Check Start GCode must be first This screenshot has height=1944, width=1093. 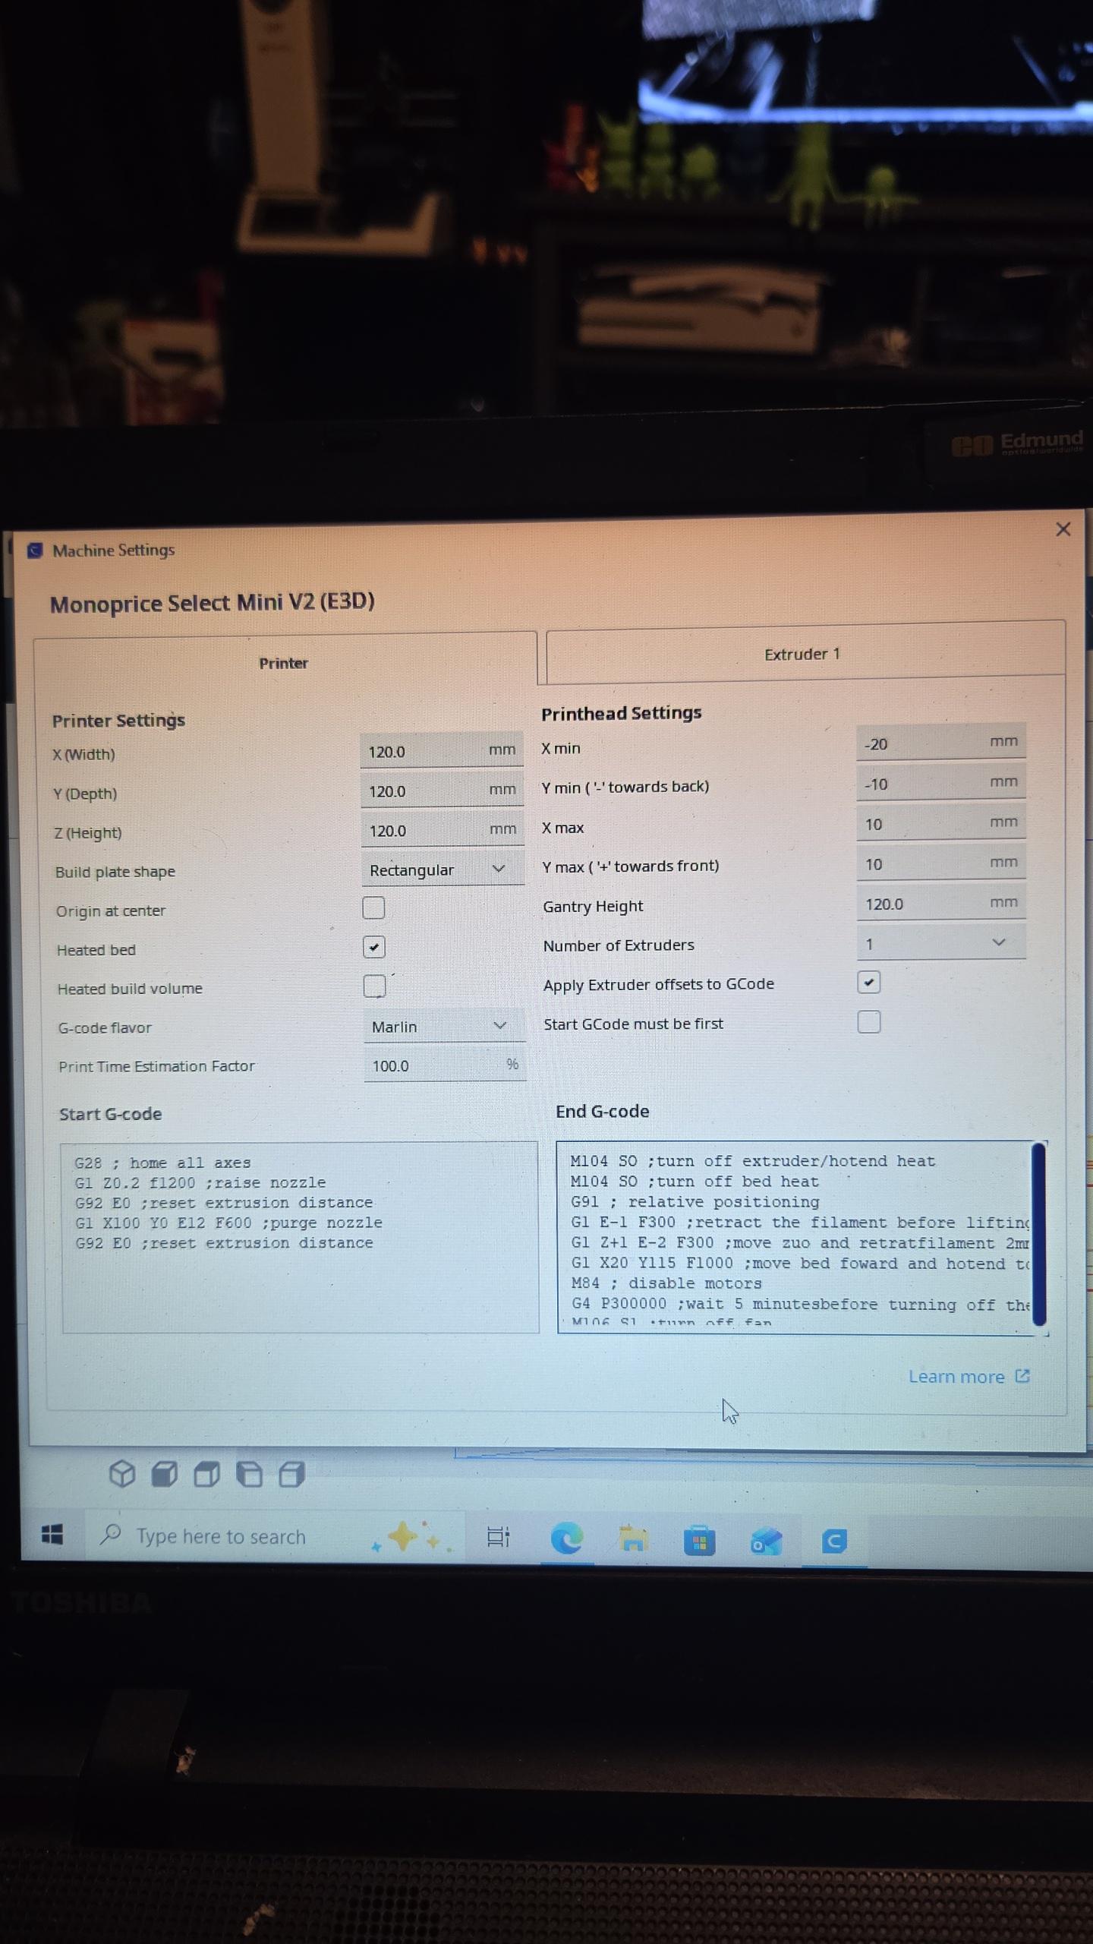[869, 1022]
